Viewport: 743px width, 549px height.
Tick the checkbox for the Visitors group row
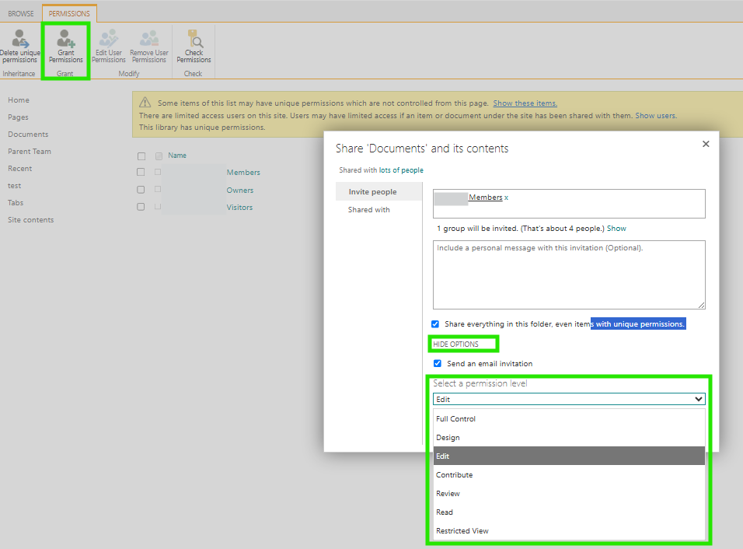pos(141,207)
